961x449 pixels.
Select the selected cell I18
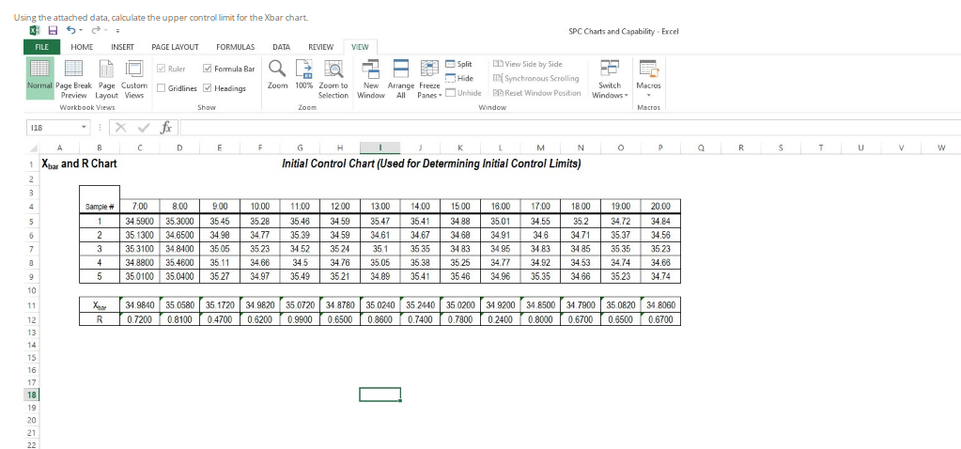[x=380, y=395]
